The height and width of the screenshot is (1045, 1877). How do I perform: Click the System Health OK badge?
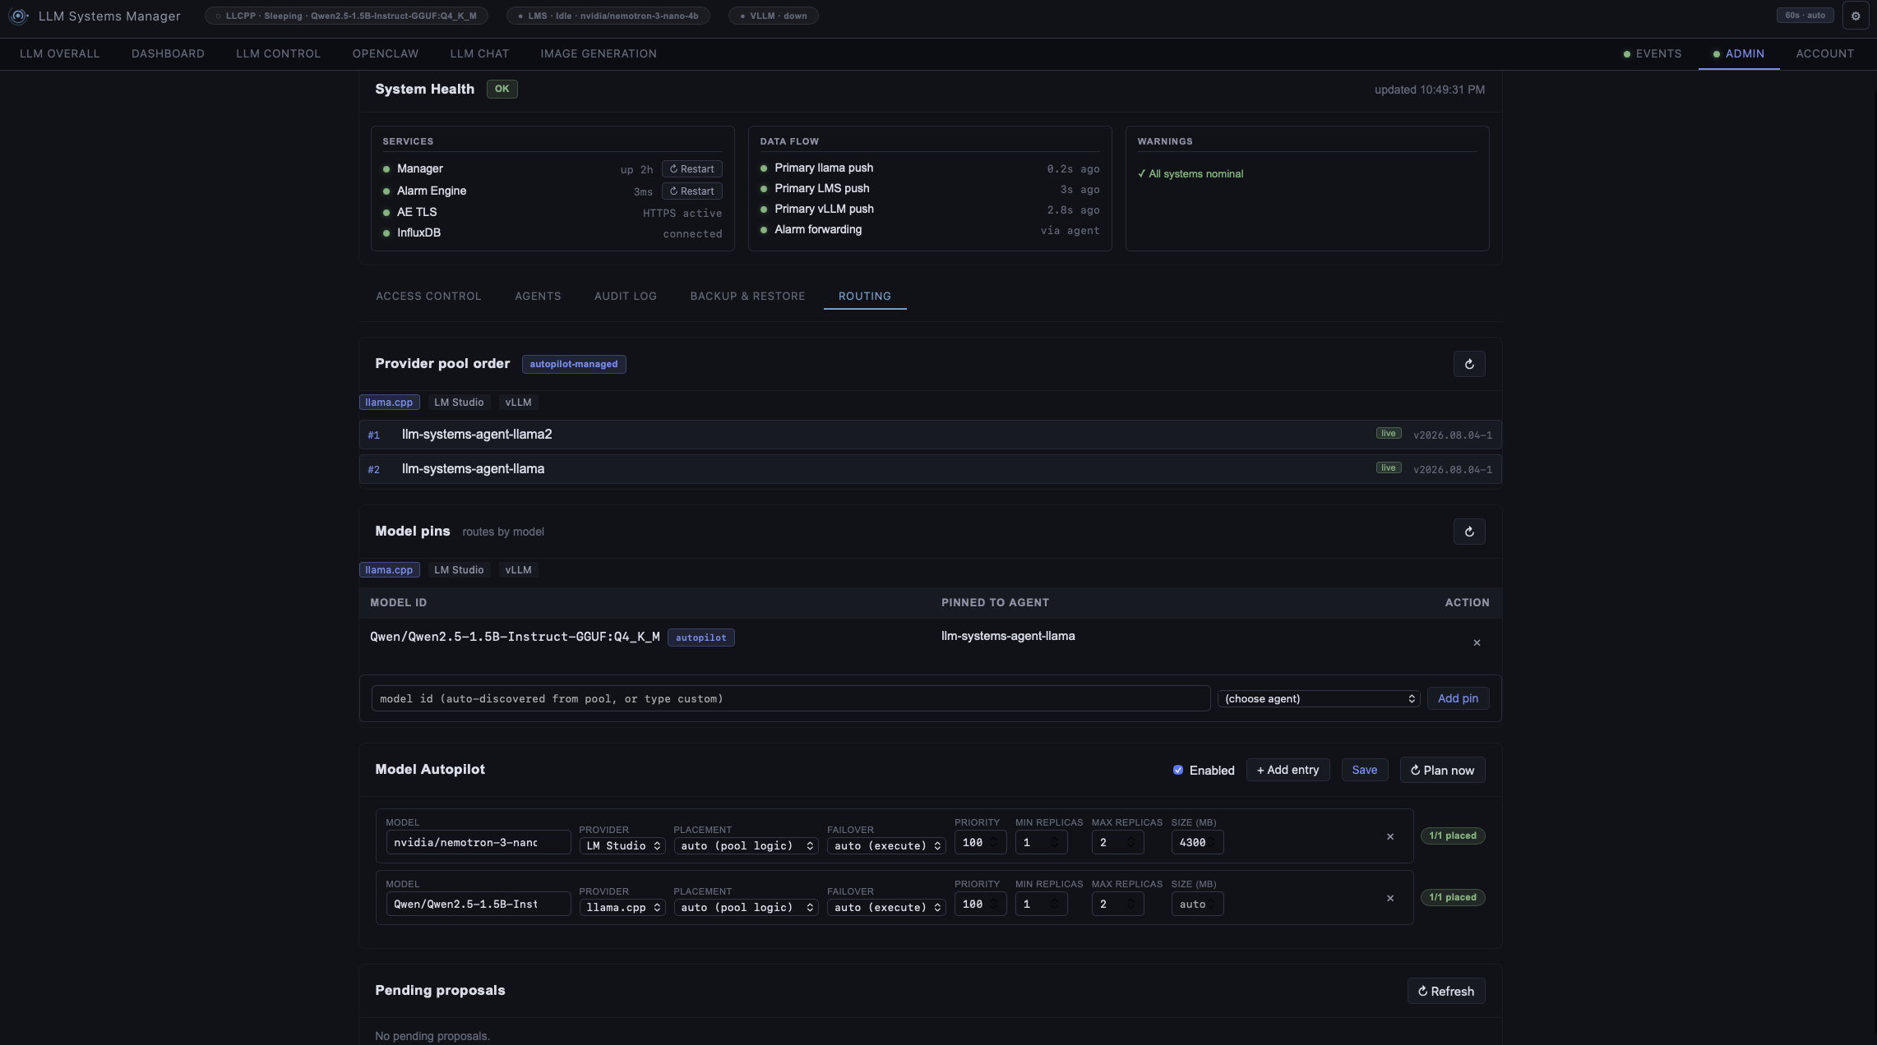pyautogui.click(x=502, y=89)
